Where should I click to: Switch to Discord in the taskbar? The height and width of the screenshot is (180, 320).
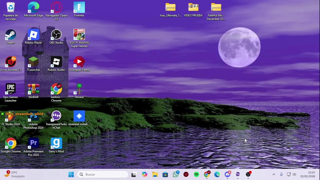click(227, 174)
